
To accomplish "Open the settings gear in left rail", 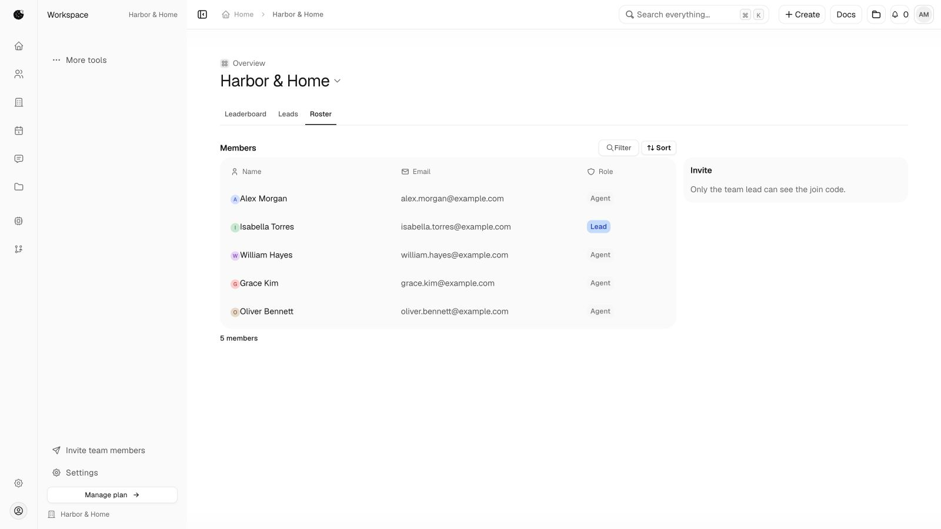I will [19, 483].
